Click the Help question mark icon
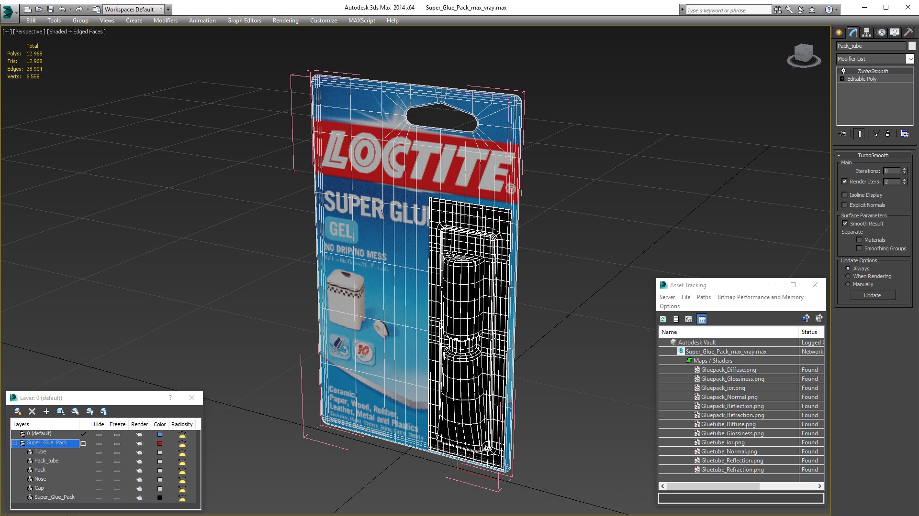Viewport: 919px width, 516px height. pyautogui.click(x=829, y=10)
